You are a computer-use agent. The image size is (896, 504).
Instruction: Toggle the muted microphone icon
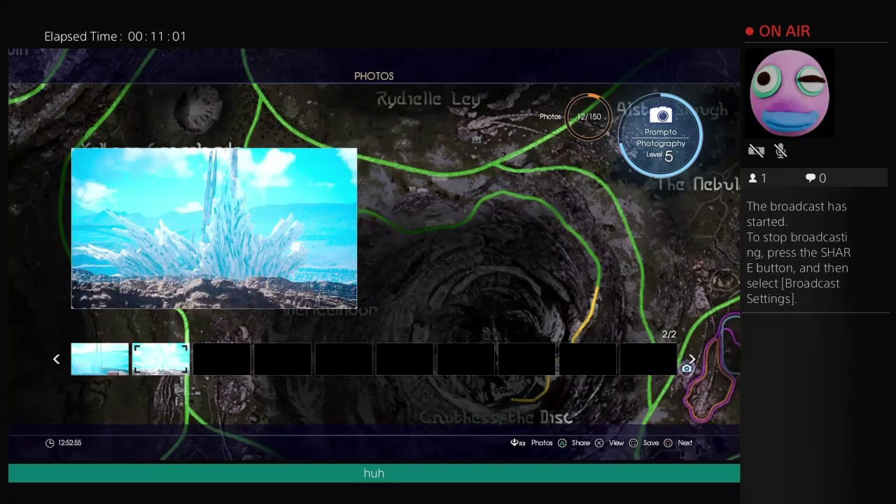(781, 150)
